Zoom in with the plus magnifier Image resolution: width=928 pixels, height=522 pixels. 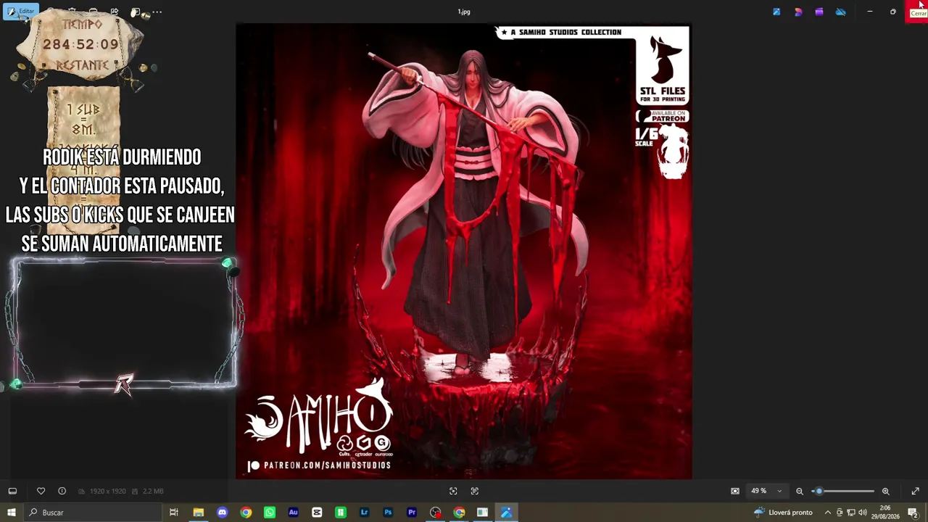click(x=885, y=491)
